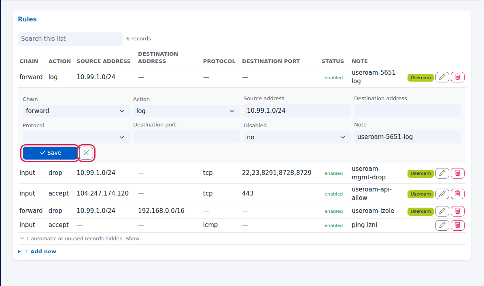
Task: Click the Useroam tag on useroam-5651-log row
Action: coord(420,78)
